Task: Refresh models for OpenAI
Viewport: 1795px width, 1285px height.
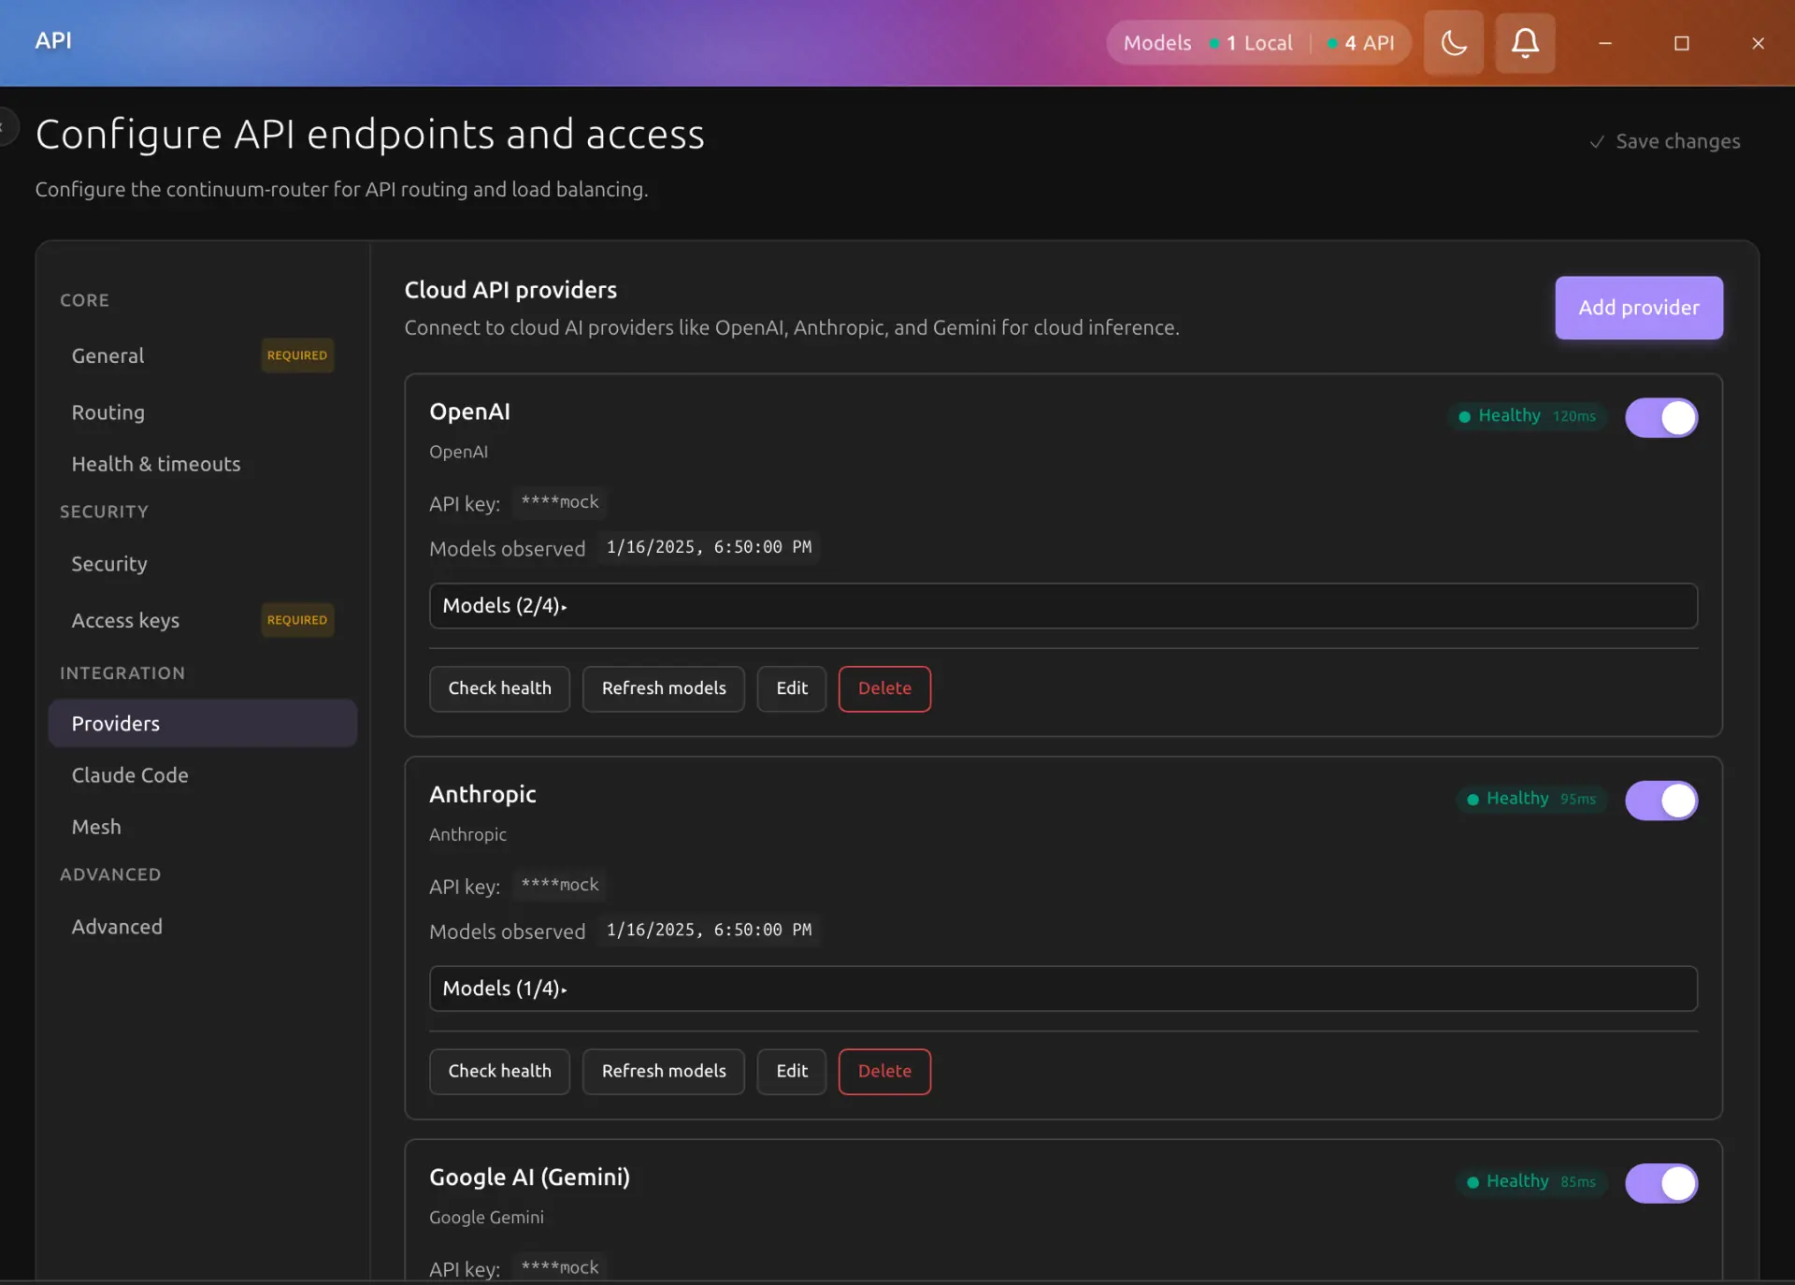Action: (x=664, y=688)
